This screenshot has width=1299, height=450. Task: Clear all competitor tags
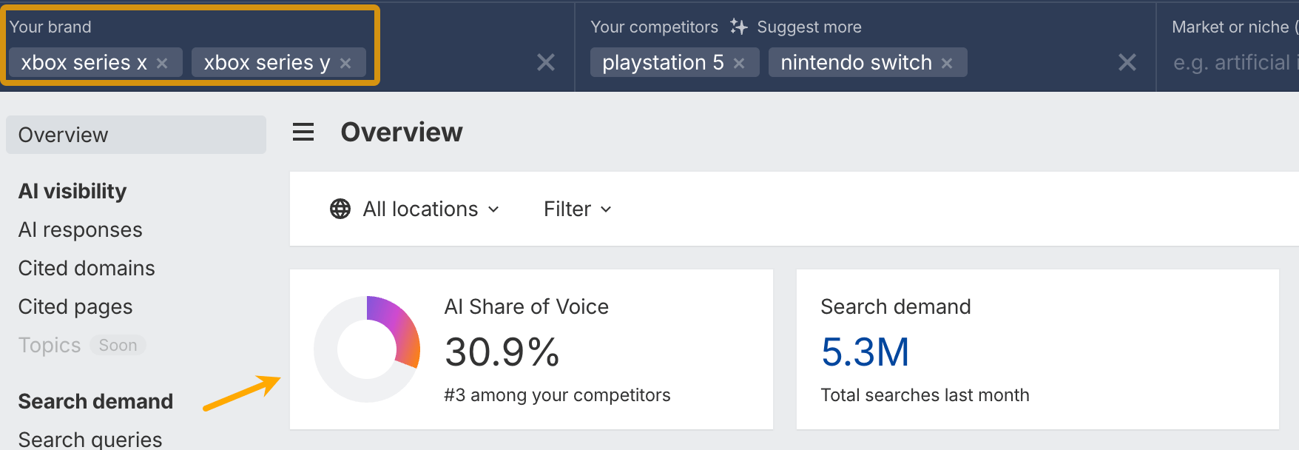1127,63
